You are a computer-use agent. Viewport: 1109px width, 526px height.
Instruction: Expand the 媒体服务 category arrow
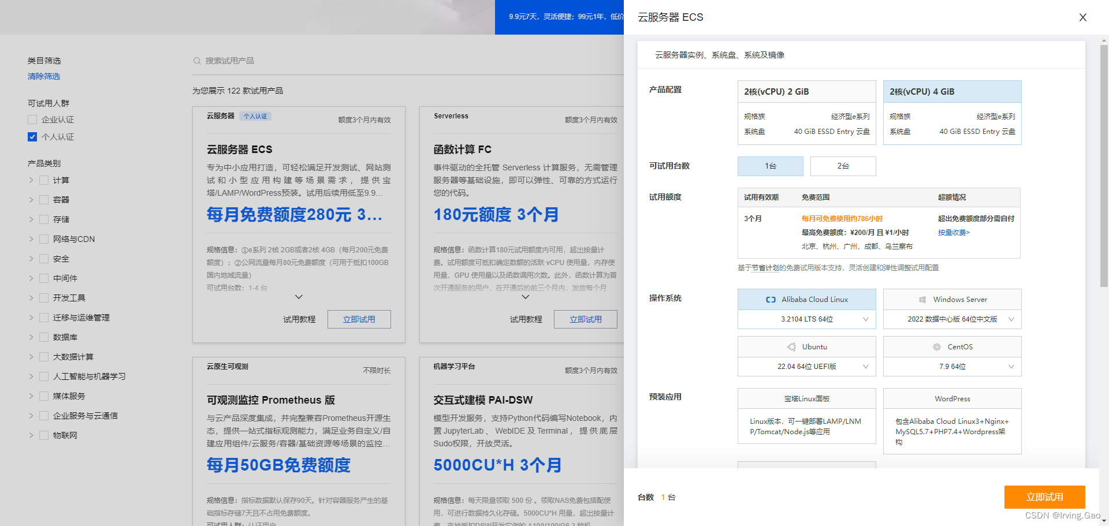point(31,396)
